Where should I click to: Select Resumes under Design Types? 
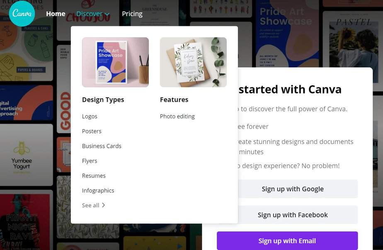tap(94, 175)
